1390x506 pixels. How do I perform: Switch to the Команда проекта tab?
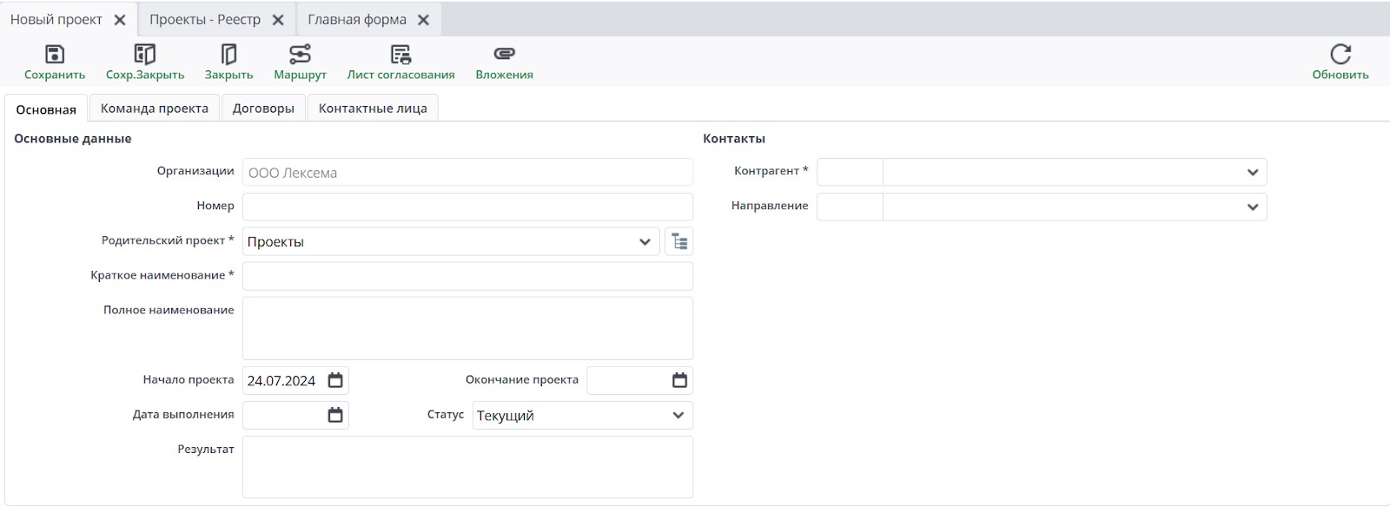(x=155, y=108)
